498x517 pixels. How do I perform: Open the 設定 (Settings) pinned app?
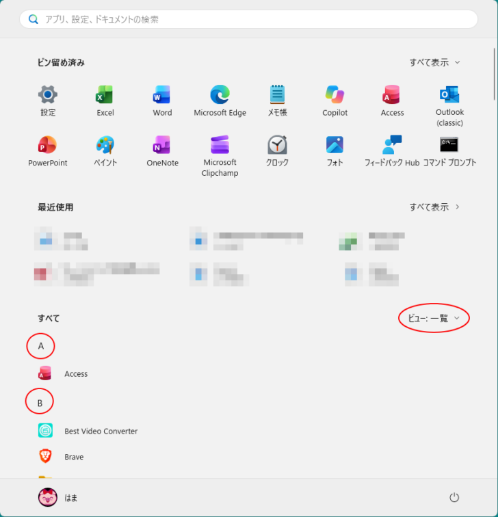tap(48, 101)
